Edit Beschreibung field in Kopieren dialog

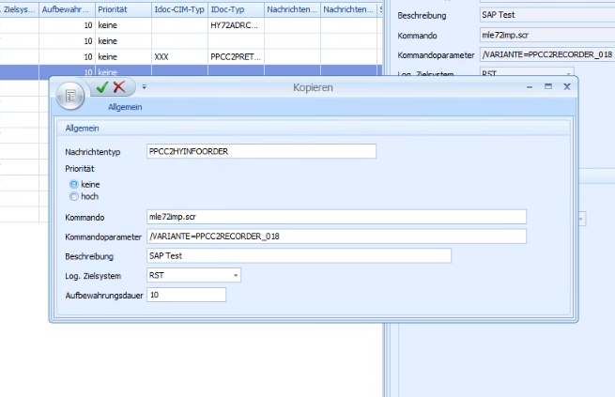coord(299,256)
